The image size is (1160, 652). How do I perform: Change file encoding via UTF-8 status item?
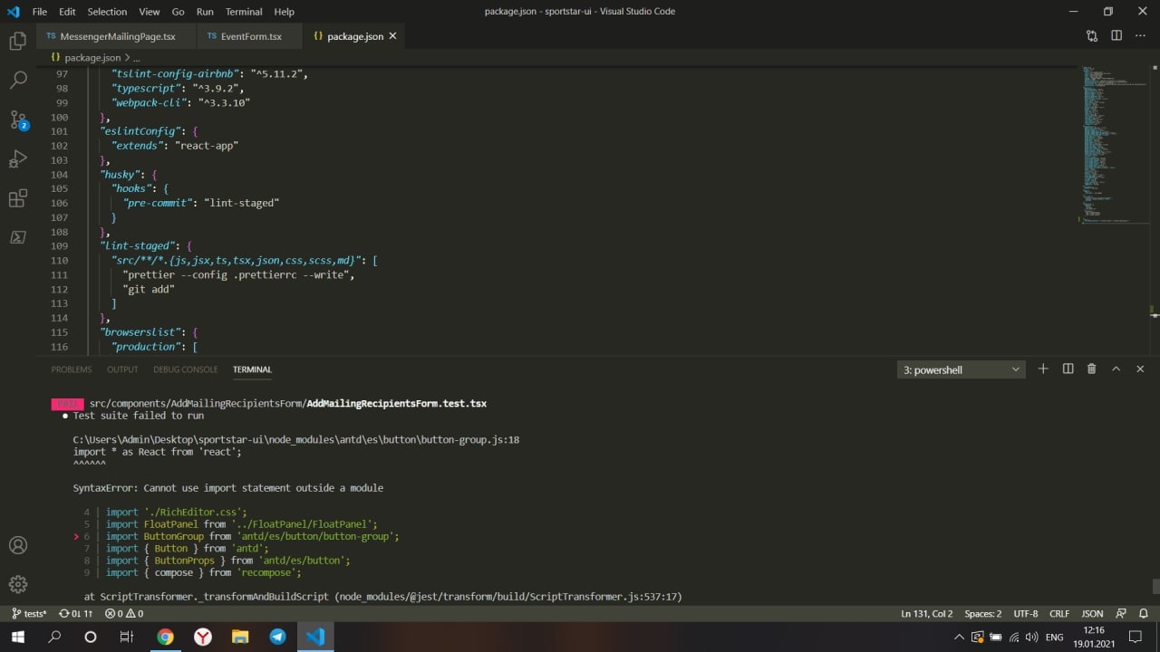click(x=1026, y=613)
